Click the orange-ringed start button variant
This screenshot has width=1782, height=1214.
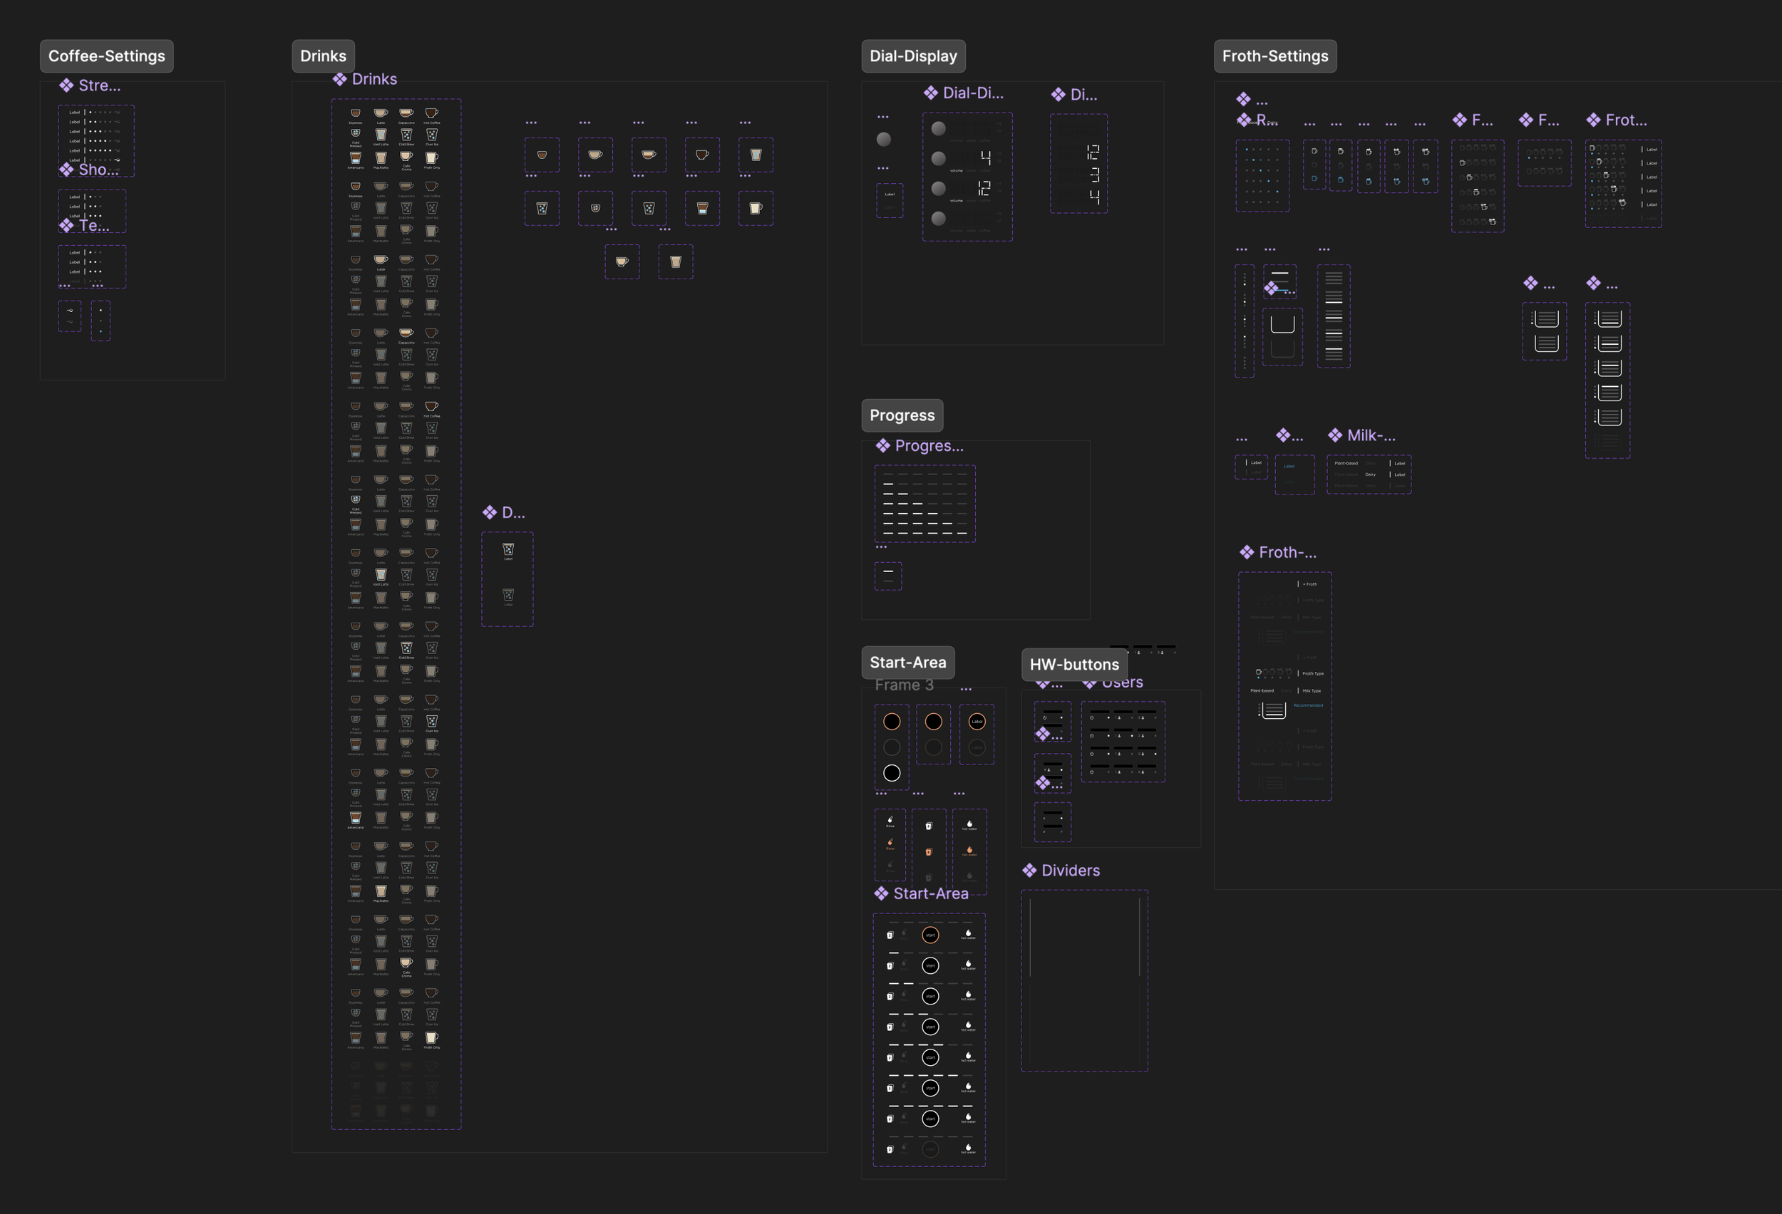coord(930,934)
